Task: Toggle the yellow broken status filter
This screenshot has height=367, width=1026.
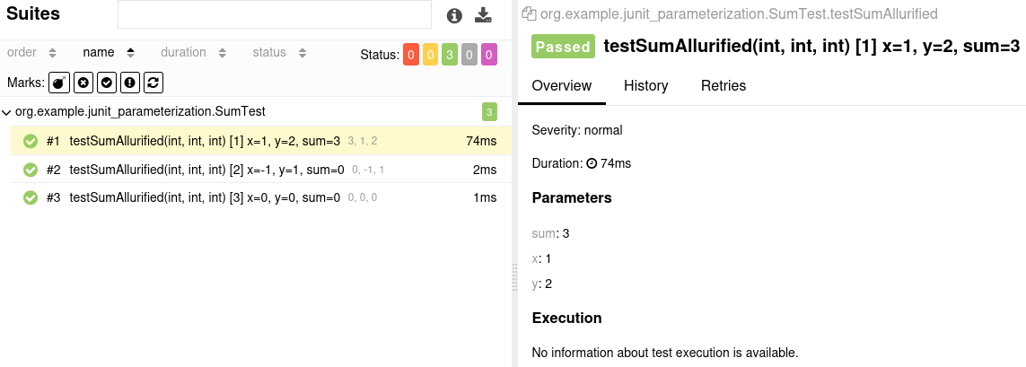Action: click(430, 55)
